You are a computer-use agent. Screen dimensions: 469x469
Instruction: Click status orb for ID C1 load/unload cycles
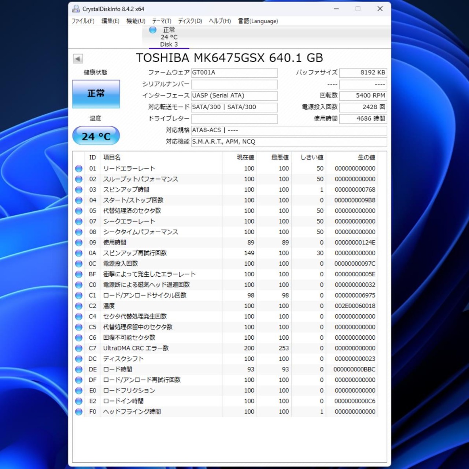click(79, 295)
